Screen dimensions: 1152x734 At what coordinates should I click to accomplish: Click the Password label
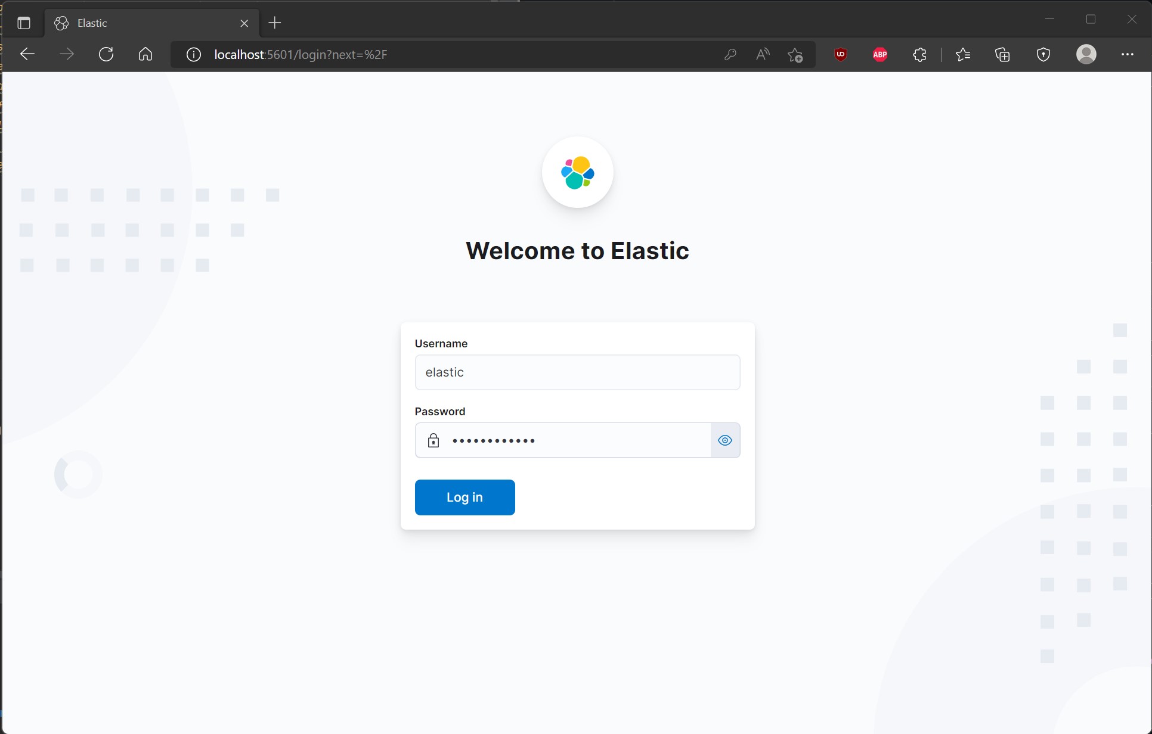point(439,412)
